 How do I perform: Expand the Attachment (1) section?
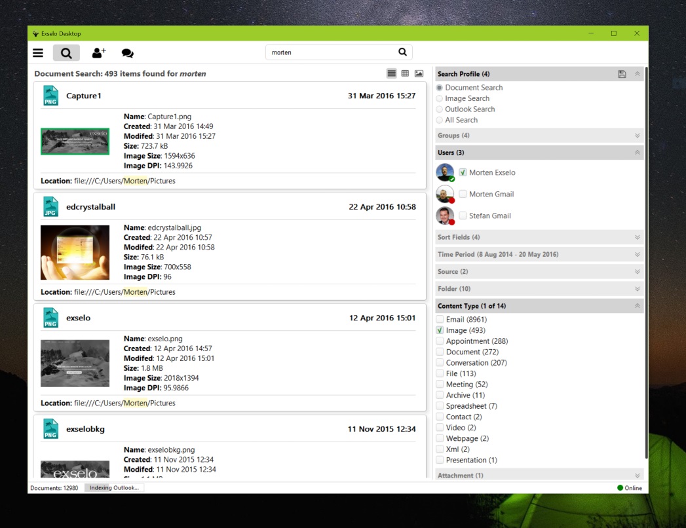click(637, 476)
